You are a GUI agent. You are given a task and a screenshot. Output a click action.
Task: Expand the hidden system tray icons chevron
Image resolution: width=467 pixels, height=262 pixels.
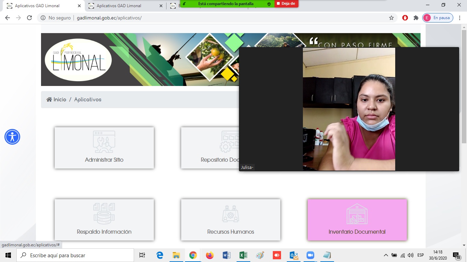pos(386,255)
